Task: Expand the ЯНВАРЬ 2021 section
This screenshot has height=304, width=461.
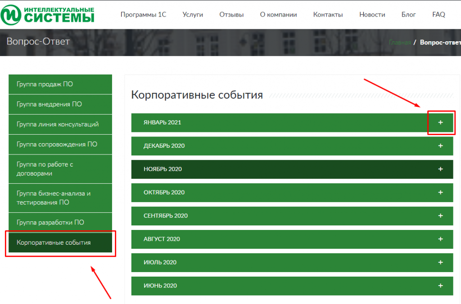Action: click(441, 122)
